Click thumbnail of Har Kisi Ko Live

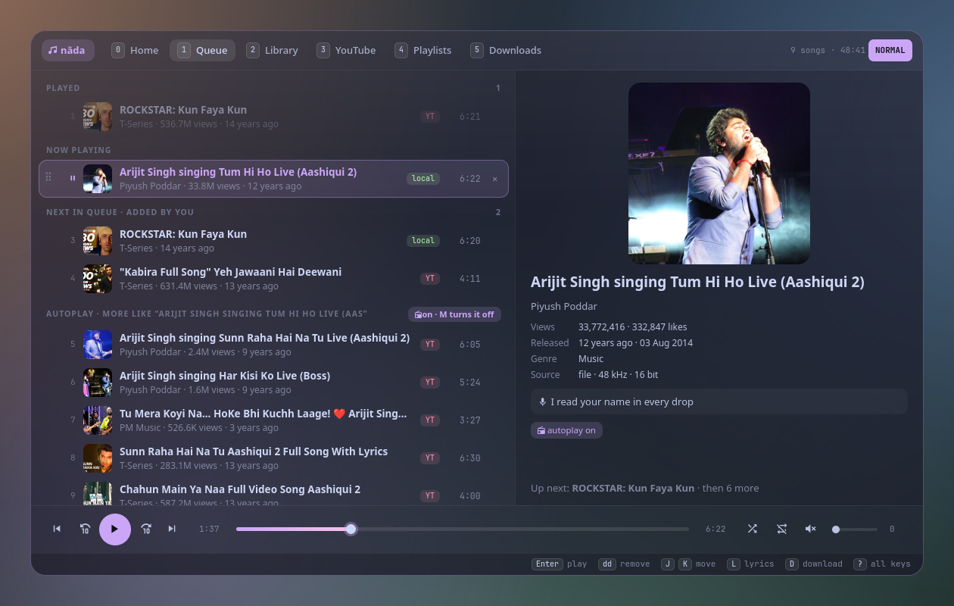98,383
